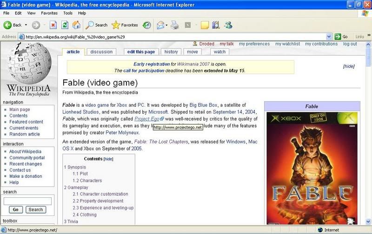Launch the Messenger people icon

pyautogui.click(x=228, y=25)
